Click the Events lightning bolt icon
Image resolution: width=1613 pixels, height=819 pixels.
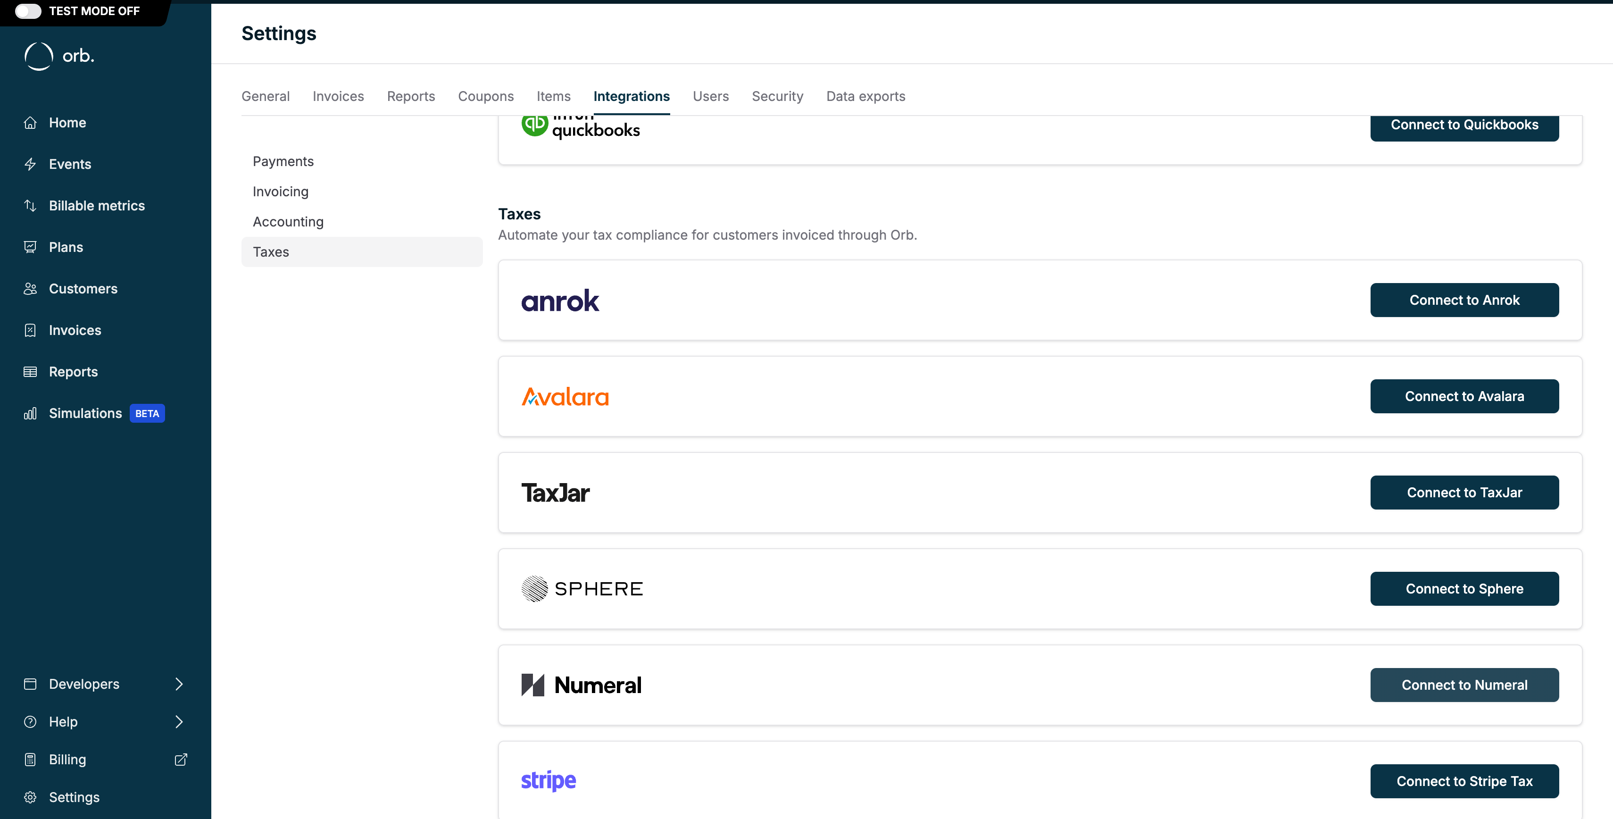pyautogui.click(x=30, y=164)
